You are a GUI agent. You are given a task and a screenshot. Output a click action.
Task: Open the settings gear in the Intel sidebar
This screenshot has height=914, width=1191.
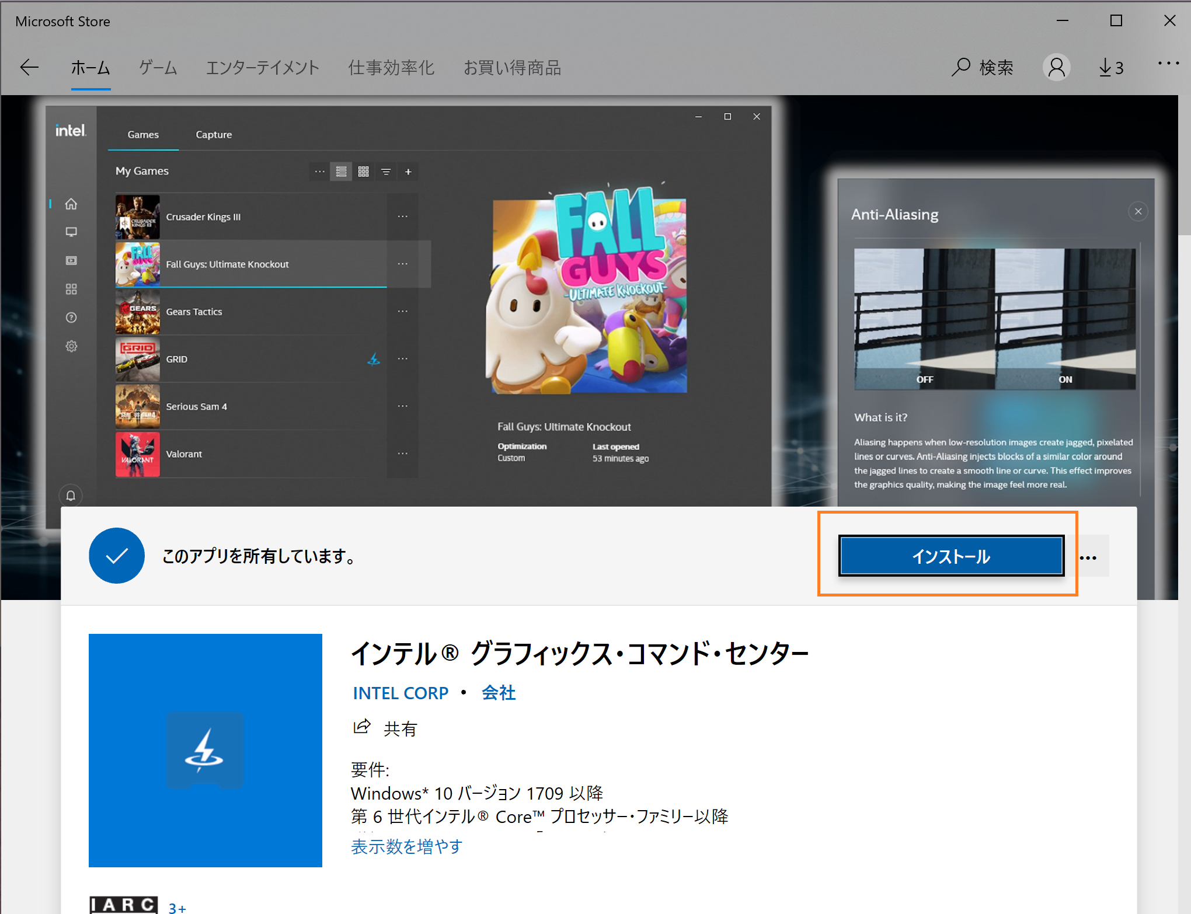(71, 346)
